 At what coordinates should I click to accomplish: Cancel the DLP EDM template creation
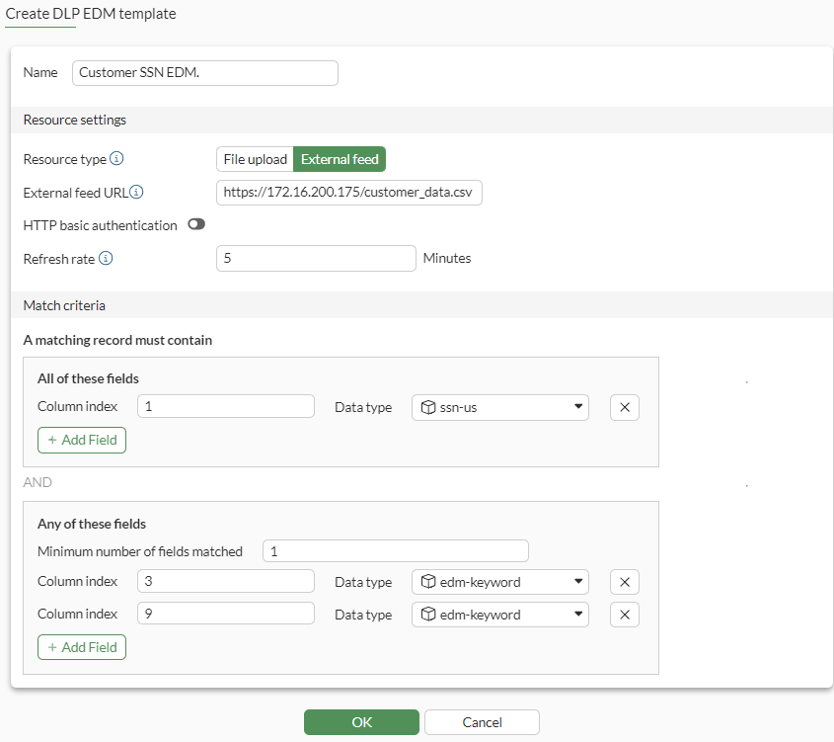[x=482, y=722]
